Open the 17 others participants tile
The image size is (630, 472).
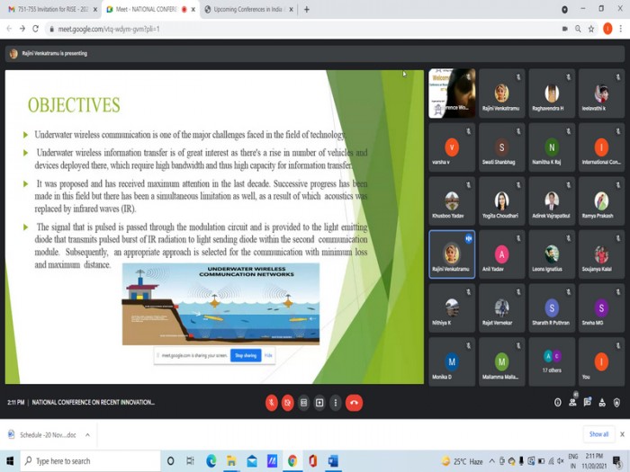pos(552,361)
